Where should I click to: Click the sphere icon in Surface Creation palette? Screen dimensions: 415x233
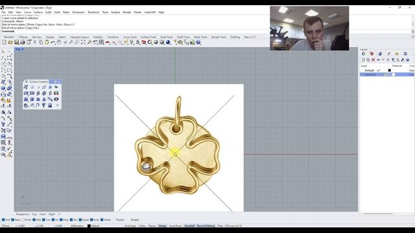click(x=32, y=87)
